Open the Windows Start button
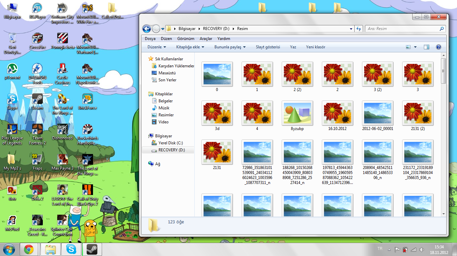Image resolution: width=457 pixels, height=256 pixels. [x=9, y=249]
